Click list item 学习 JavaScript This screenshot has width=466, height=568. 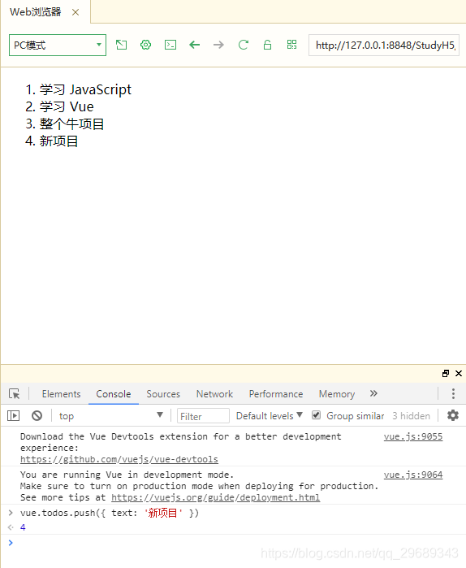(x=85, y=89)
